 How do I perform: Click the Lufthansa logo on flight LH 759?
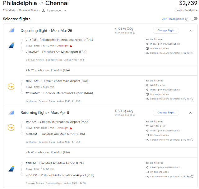tap(11, 128)
